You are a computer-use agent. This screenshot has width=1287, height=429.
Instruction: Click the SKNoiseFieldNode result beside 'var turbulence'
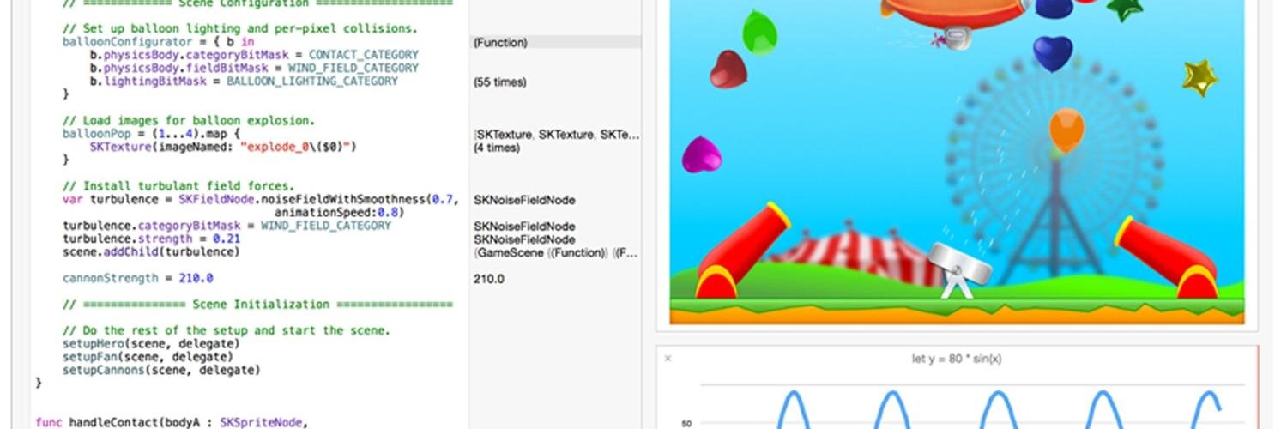524,200
